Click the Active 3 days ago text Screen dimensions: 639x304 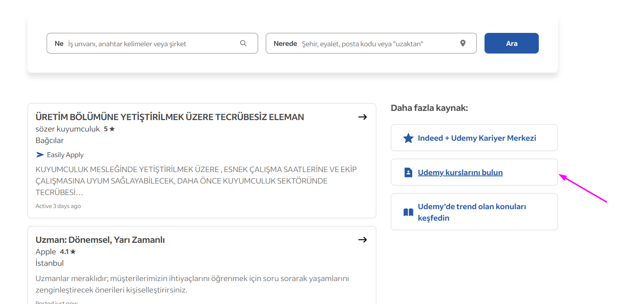(x=58, y=206)
